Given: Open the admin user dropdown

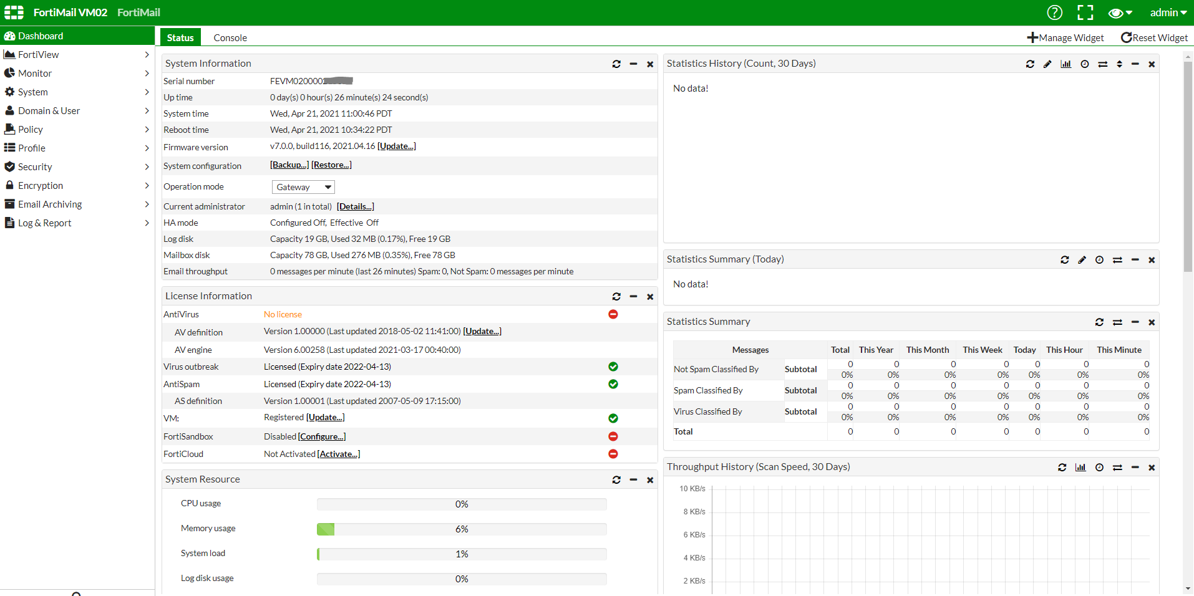Looking at the screenshot, I should coord(1168,12).
